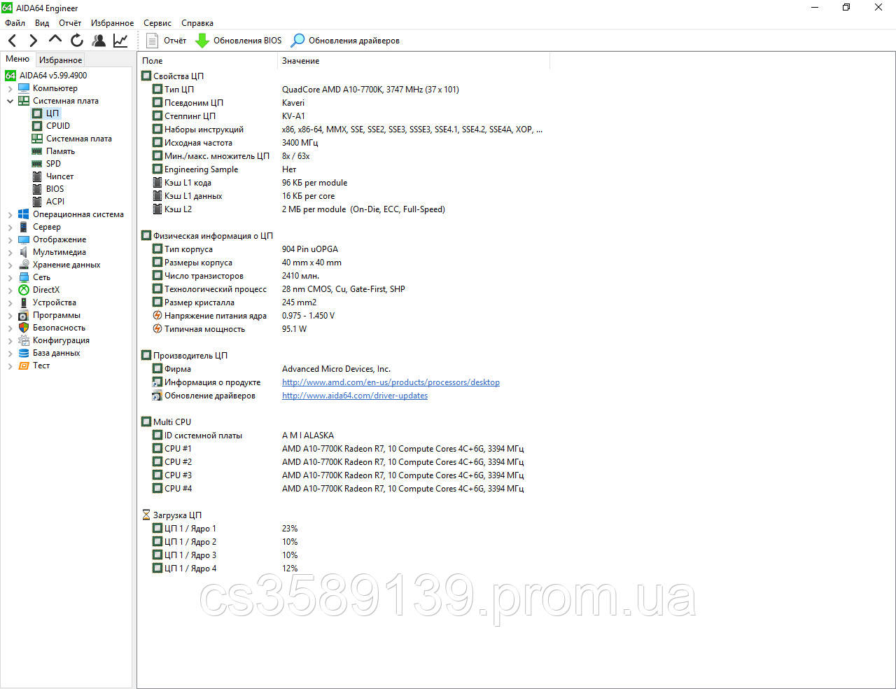
Task: Select the Чипсет tree item
Action: tap(59, 176)
